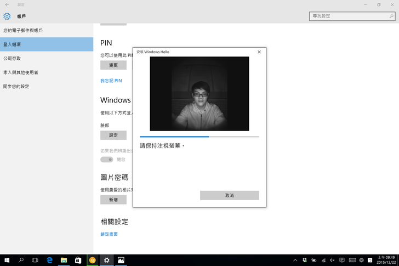Open the Windows Start menu
This screenshot has width=399, height=266.
coord(7,260)
